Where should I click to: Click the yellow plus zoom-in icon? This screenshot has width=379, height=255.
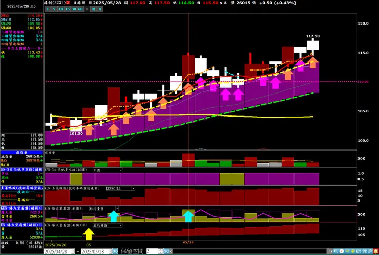(x=353, y=251)
